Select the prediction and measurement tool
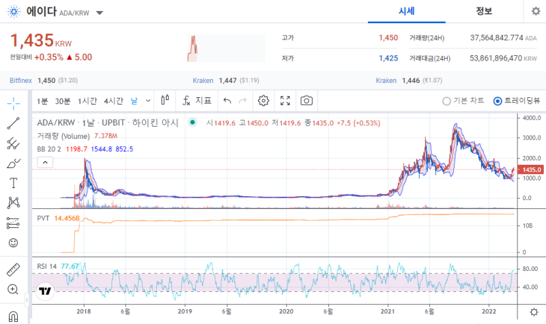This screenshot has height=324, width=546. 13,223
